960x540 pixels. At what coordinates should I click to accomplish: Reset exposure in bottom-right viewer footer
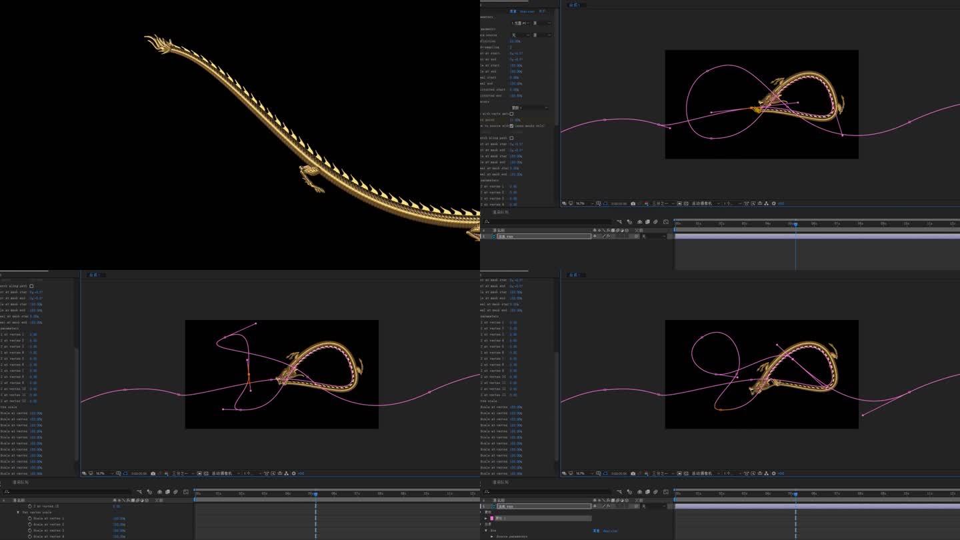point(773,473)
